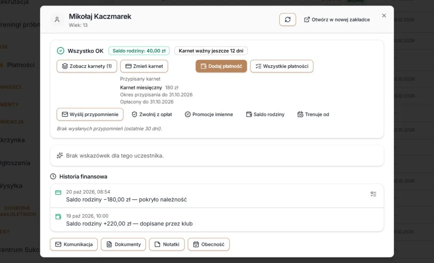The image size is (434, 263).
Task: Open Trenuje od calendar option
Action: coord(313,114)
